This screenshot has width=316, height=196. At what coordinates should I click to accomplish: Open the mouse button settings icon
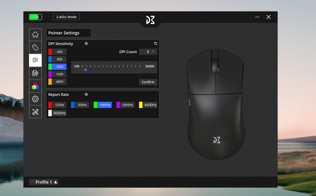(35, 47)
